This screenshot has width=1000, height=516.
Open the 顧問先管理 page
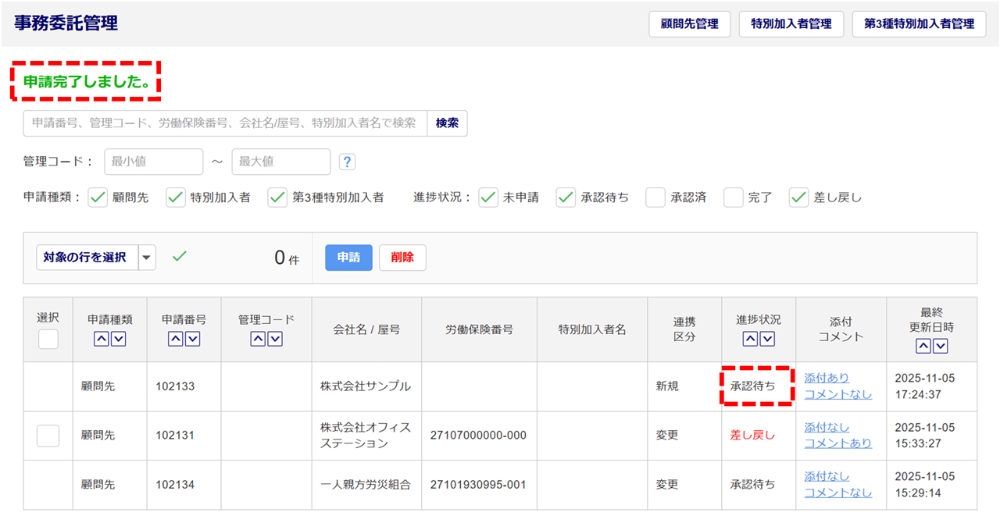click(x=689, y=24)
